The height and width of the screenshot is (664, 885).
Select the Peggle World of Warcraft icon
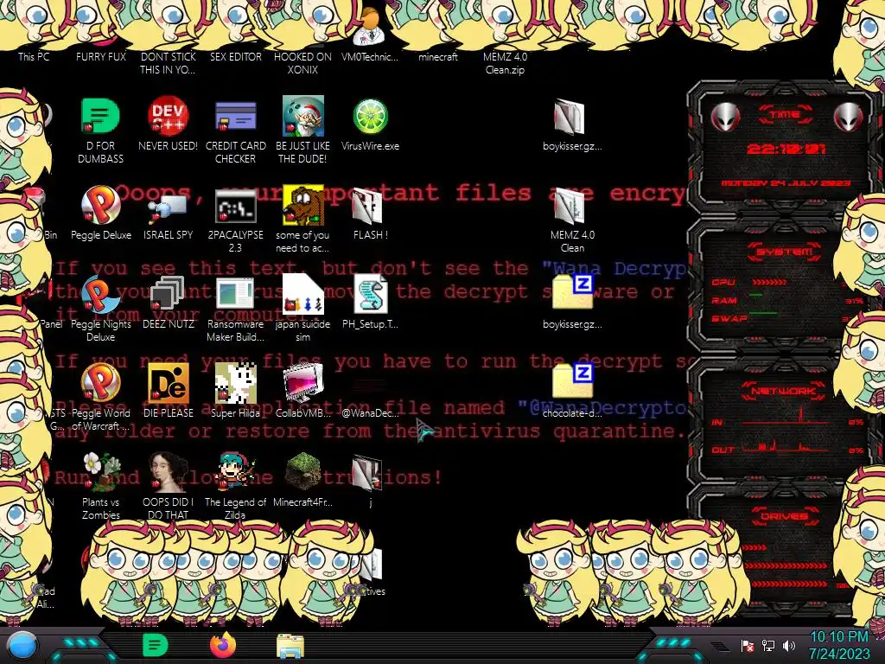(x=100, y=383)
